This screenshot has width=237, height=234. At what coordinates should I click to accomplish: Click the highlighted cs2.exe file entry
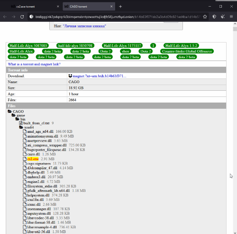(x=33, y=159)
